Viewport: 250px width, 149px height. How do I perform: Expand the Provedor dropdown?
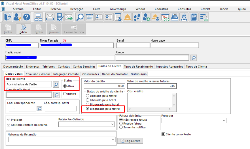click(x=224, y=121)
